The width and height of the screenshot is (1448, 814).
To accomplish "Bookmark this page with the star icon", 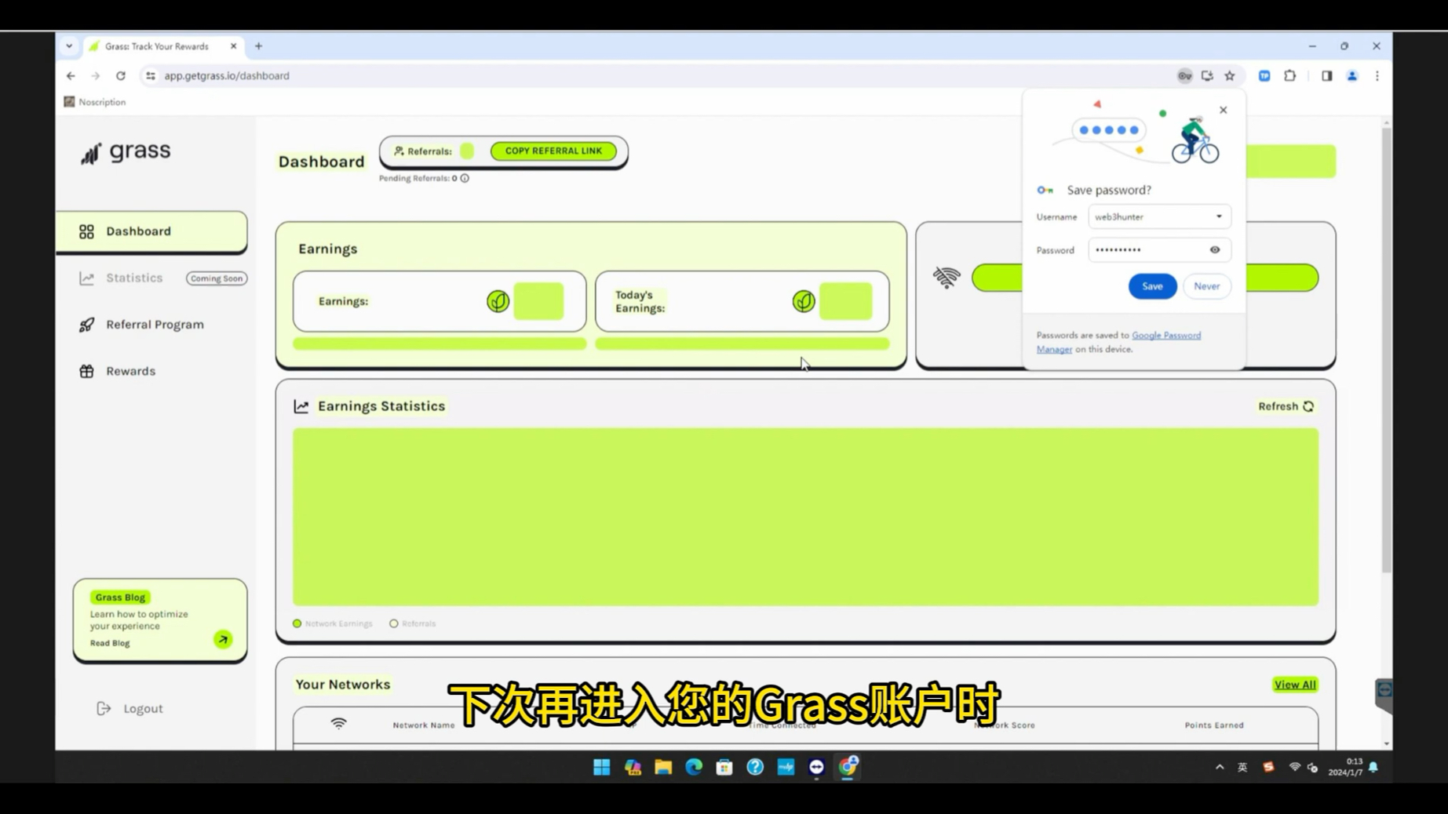I will pos(1230,76).
